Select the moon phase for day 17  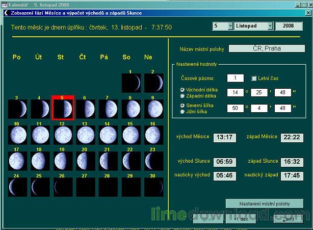coord(18,161)
